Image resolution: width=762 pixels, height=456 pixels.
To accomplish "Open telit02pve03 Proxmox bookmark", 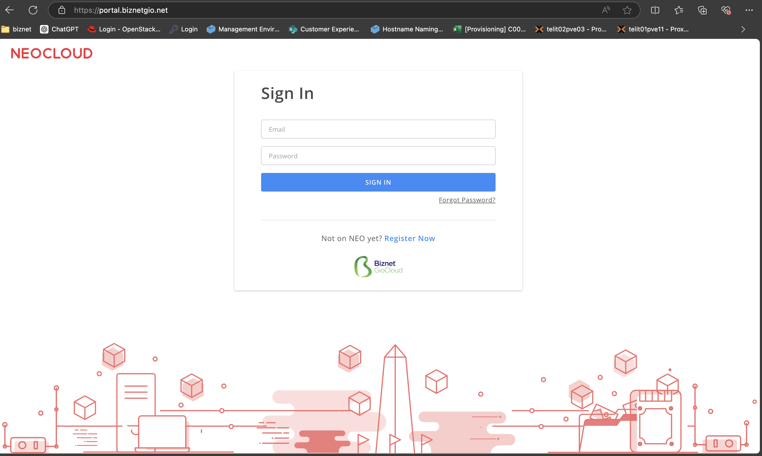I will [571, 29].
